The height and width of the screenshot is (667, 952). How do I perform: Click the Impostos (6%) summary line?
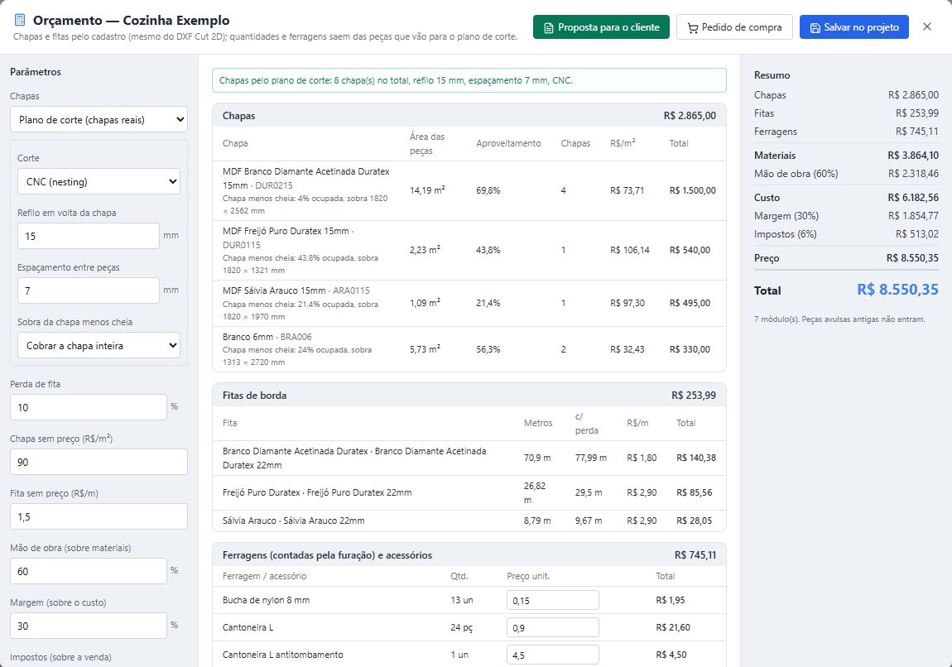846,234
